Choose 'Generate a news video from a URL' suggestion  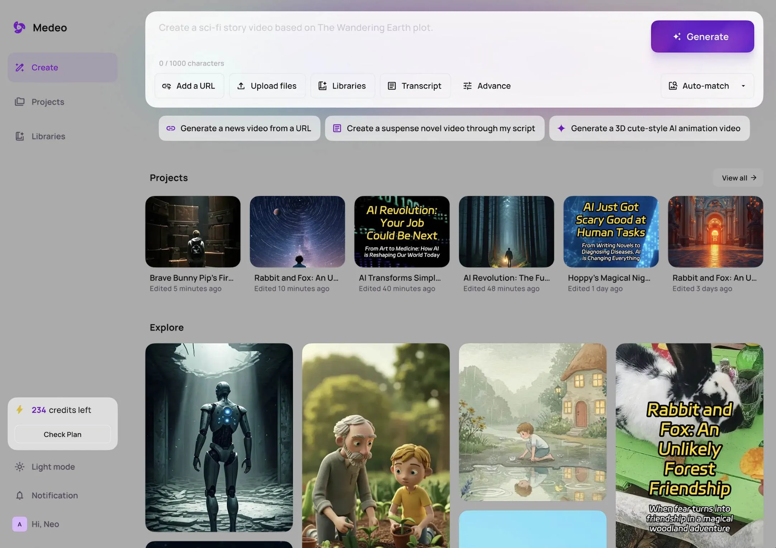click(239, 128)
